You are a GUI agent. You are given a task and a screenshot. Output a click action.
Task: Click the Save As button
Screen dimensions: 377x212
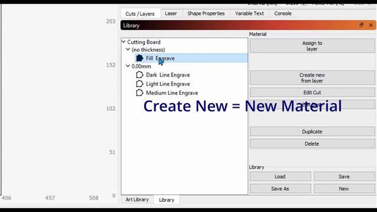tap(280, 188)
